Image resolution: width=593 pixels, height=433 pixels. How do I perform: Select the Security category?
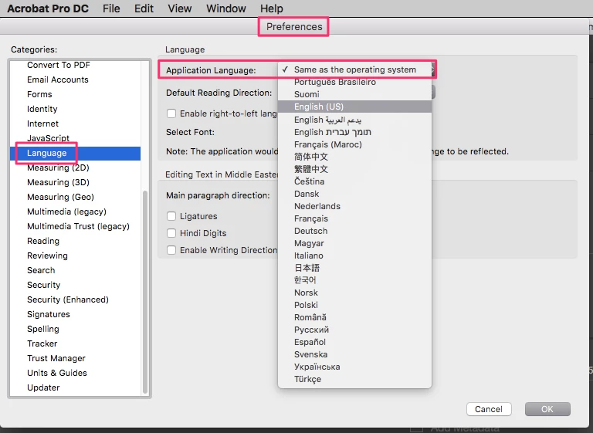coord(75,285)
